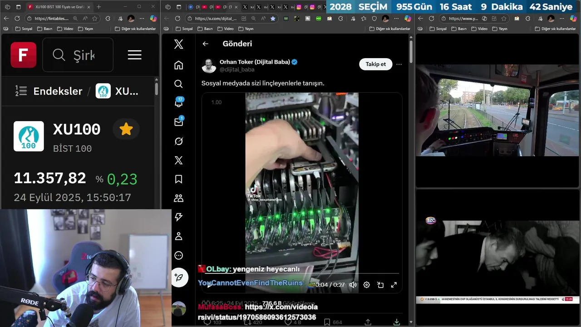Refresh the X browser page
This screenshot has height=327, width=581.
tap(177, 19)
